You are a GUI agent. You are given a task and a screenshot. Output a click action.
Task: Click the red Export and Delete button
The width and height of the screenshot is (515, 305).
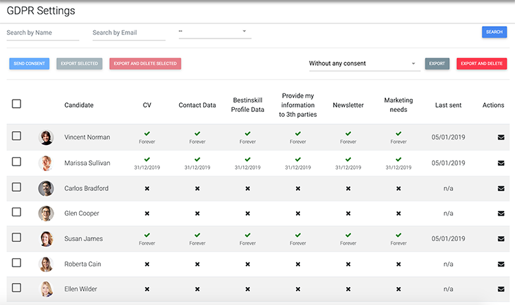pyautogui.click(x=481, y=64)
